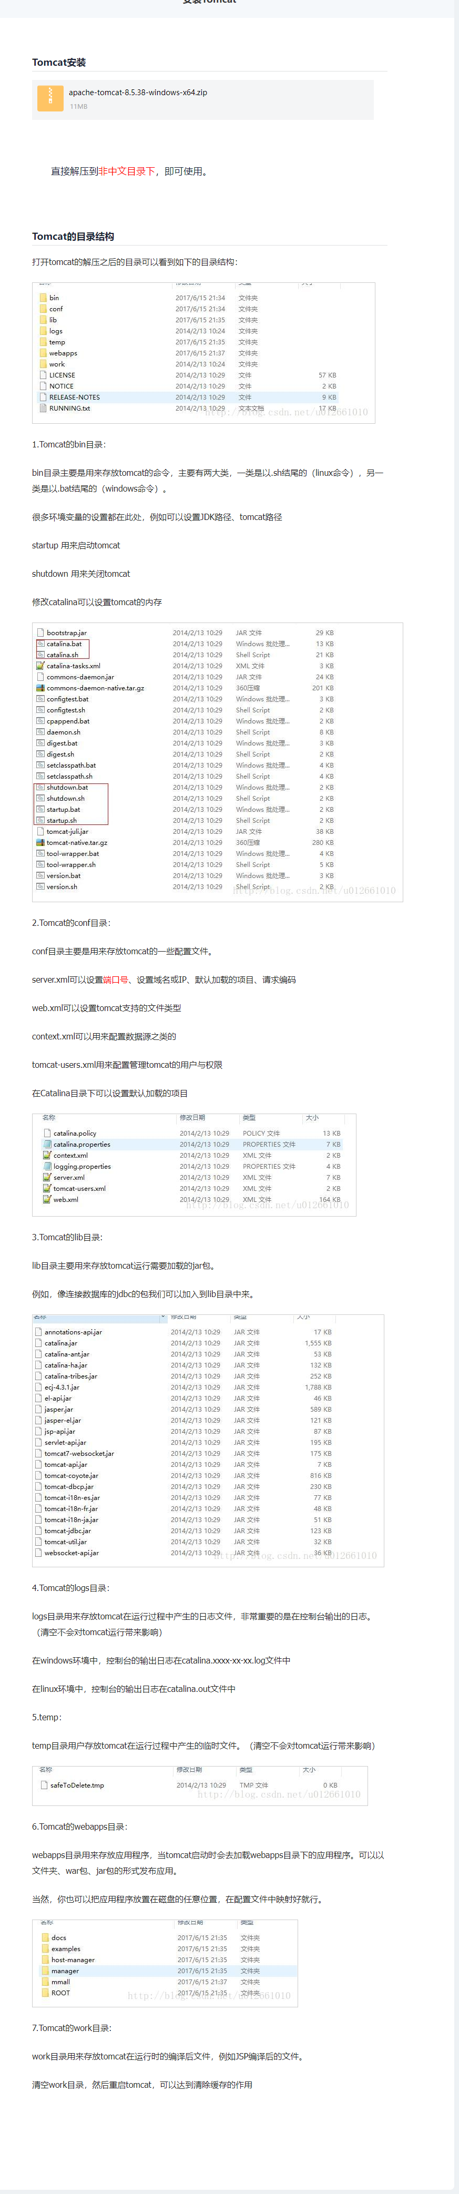Click the catalina-tasks.xml file icon
459x2194 pixels.
[x=40, y=666]
